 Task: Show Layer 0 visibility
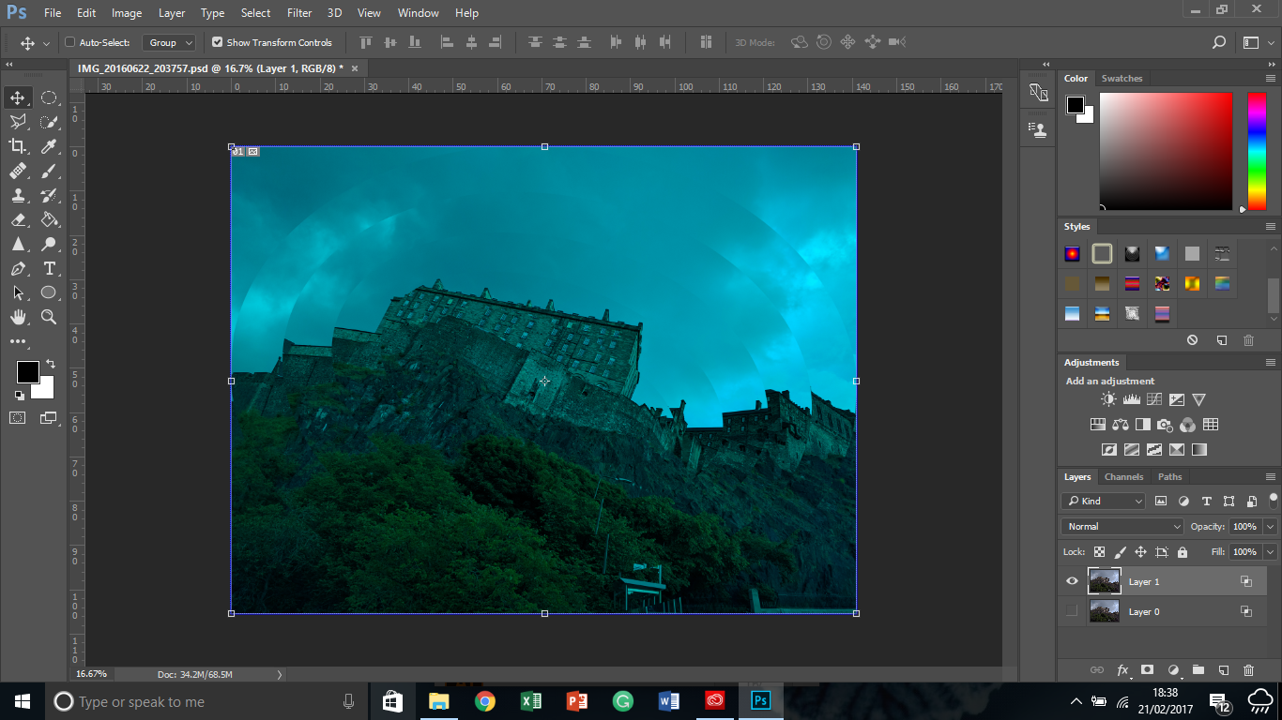(x=1072, y=611)
